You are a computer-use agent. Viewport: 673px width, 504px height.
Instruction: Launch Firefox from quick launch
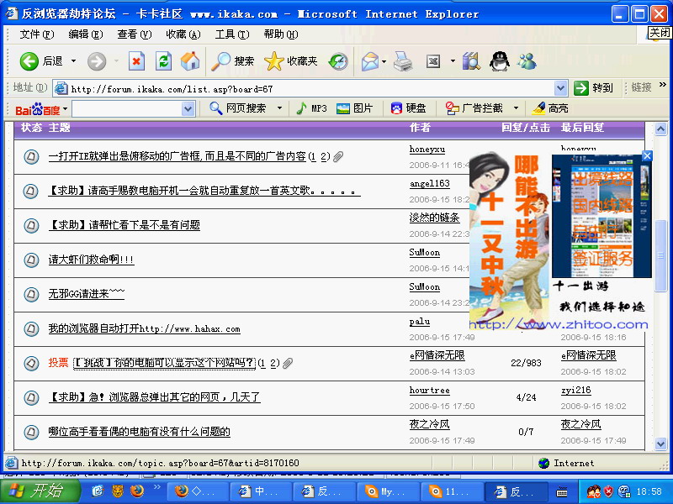(137, 491)
